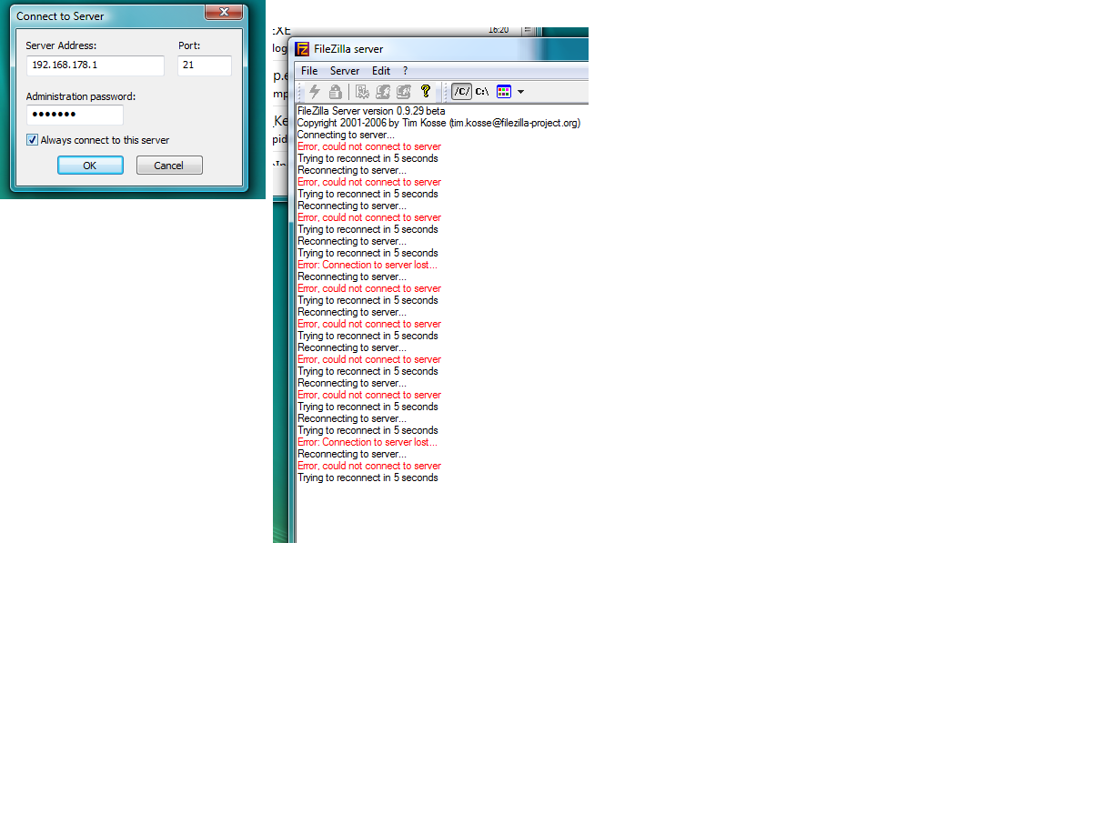
Task: Close the Connect to Server dialog
Action: click(223, 12)
